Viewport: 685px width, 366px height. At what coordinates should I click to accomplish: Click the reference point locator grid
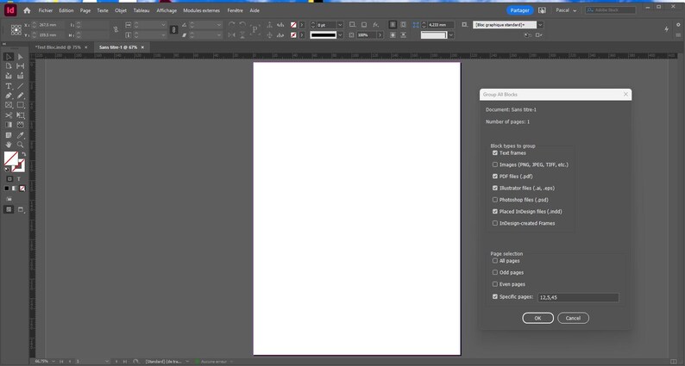(x=16, y=29)
